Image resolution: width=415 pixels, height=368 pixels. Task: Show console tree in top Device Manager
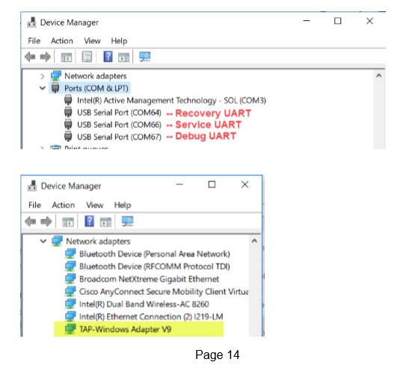click(66, 57)
